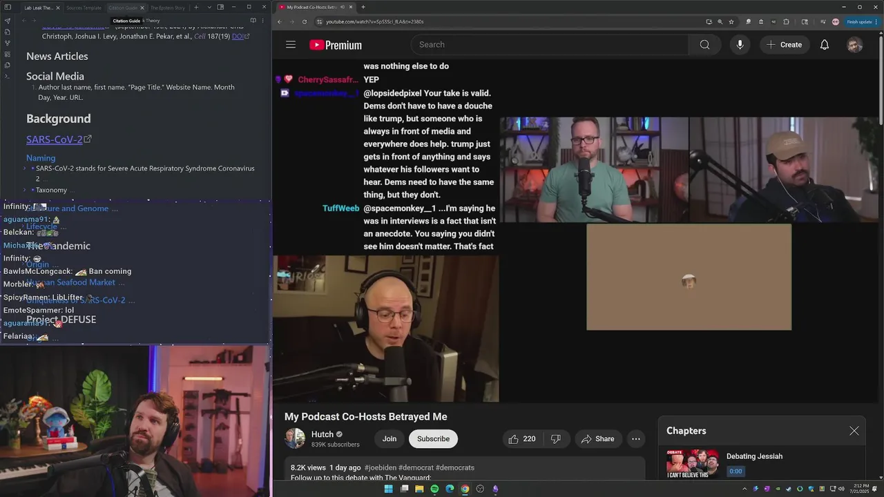
Task: Open Obsidian from taskbar
Action: click(495, 489)
